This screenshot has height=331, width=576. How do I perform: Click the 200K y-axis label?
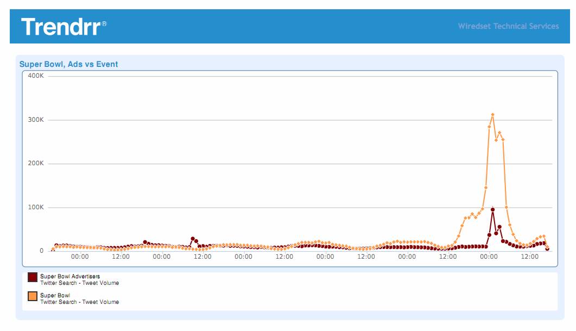coord(36,163)
